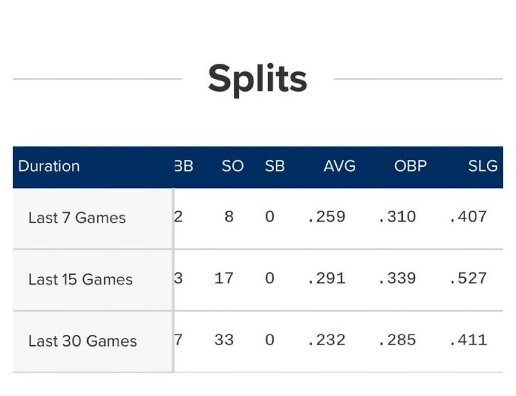The height and width of the screenshot is (396, 516).
Task: Sort by the SB column header
Action: pyautogui.click(x=275, y=166)
